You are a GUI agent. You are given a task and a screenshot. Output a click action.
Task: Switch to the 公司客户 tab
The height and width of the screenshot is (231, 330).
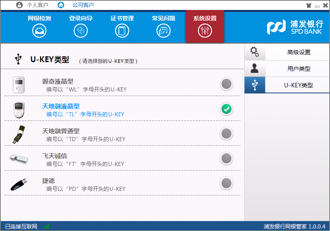83,5
